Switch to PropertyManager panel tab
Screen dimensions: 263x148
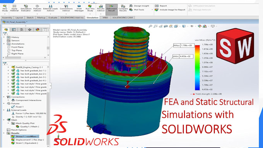click(x=14, y=30)
